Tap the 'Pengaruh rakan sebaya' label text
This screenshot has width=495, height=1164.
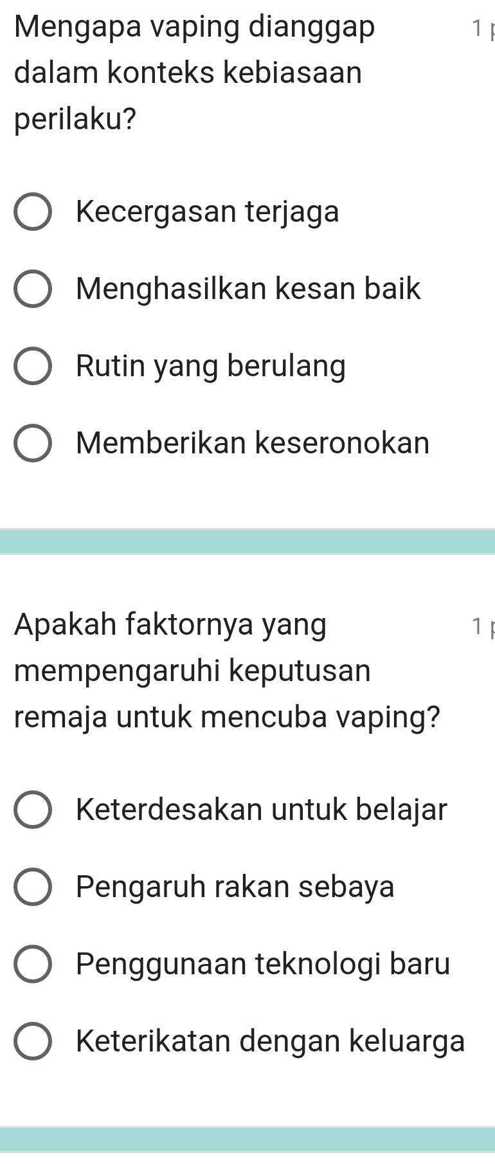pyautogui.click(x=235, y=887)
